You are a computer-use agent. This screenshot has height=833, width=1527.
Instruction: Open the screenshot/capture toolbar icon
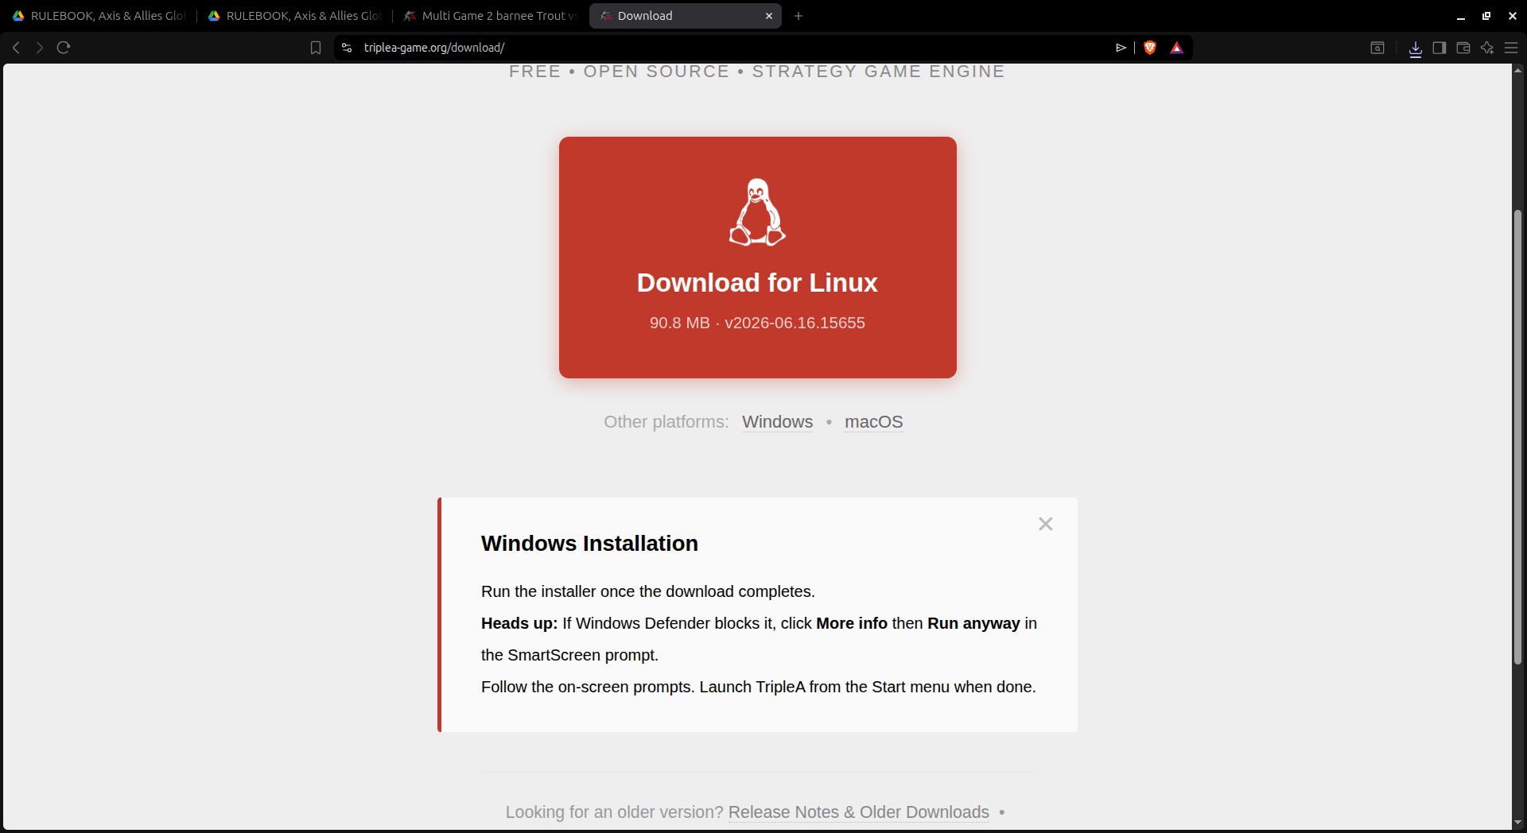click(x=1377, y=48)
